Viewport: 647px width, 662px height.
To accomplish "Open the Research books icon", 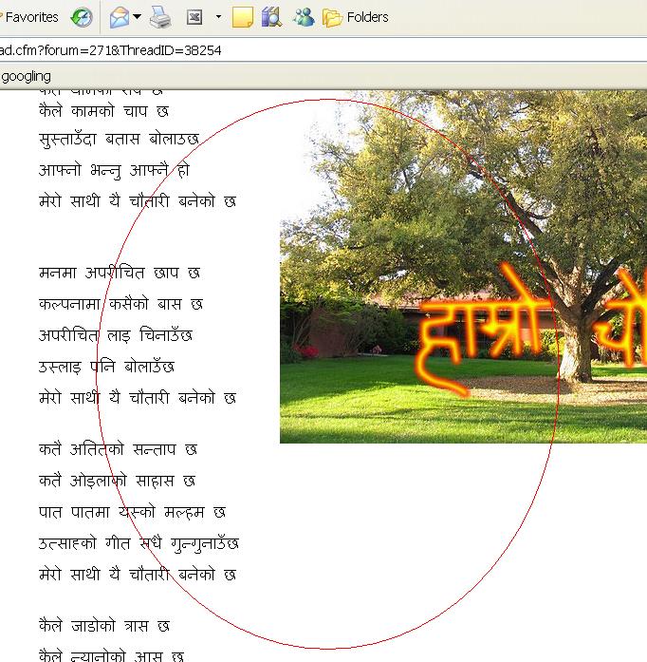I will (x=271, y=17).
